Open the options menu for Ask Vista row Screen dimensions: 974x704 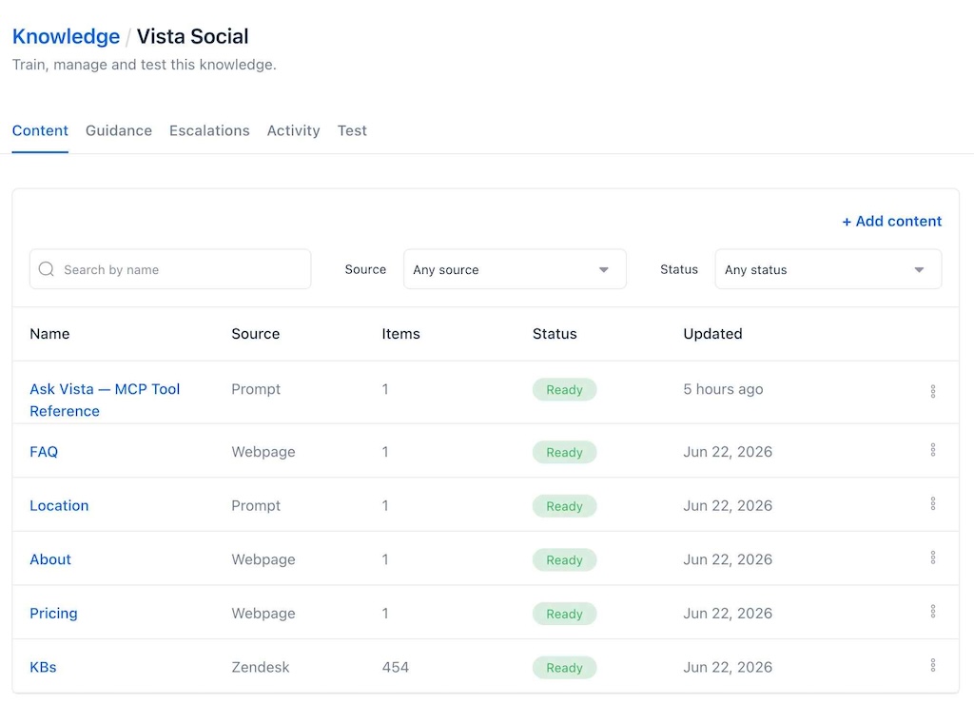click(932, 391)
